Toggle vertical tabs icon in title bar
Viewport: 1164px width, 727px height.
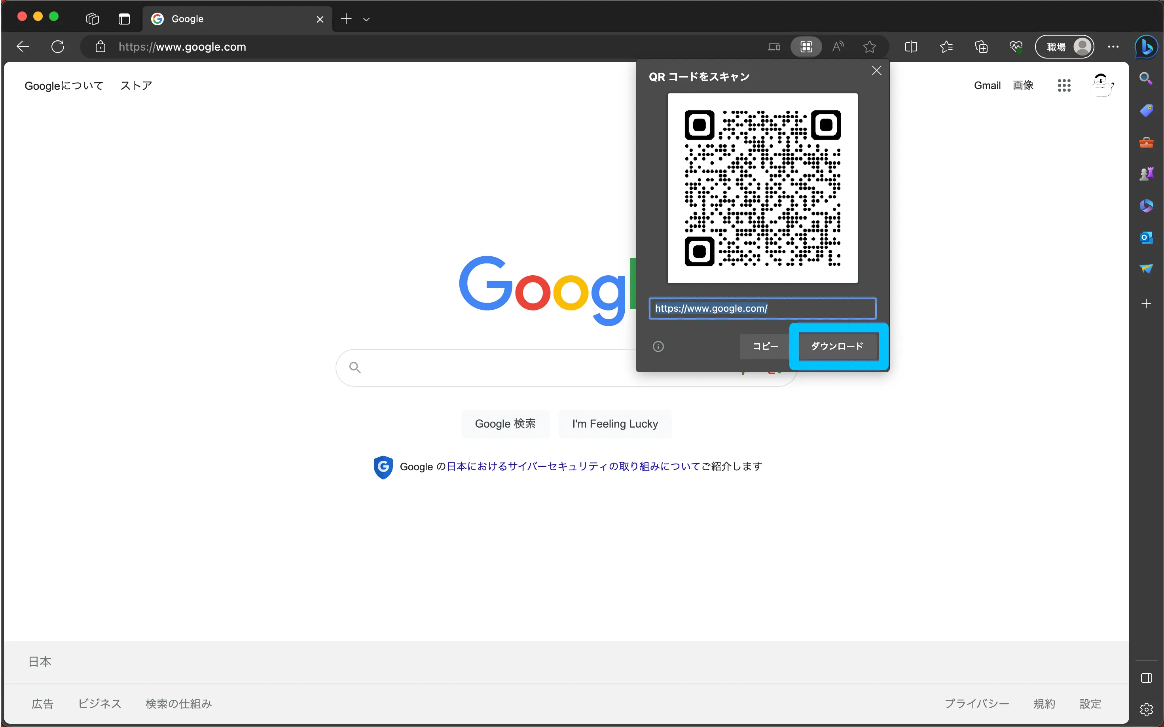click(x=124, y=19)
